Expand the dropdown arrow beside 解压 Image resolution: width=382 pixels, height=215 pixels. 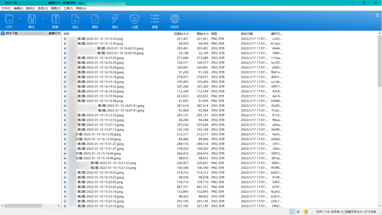[x=43, y=19]
